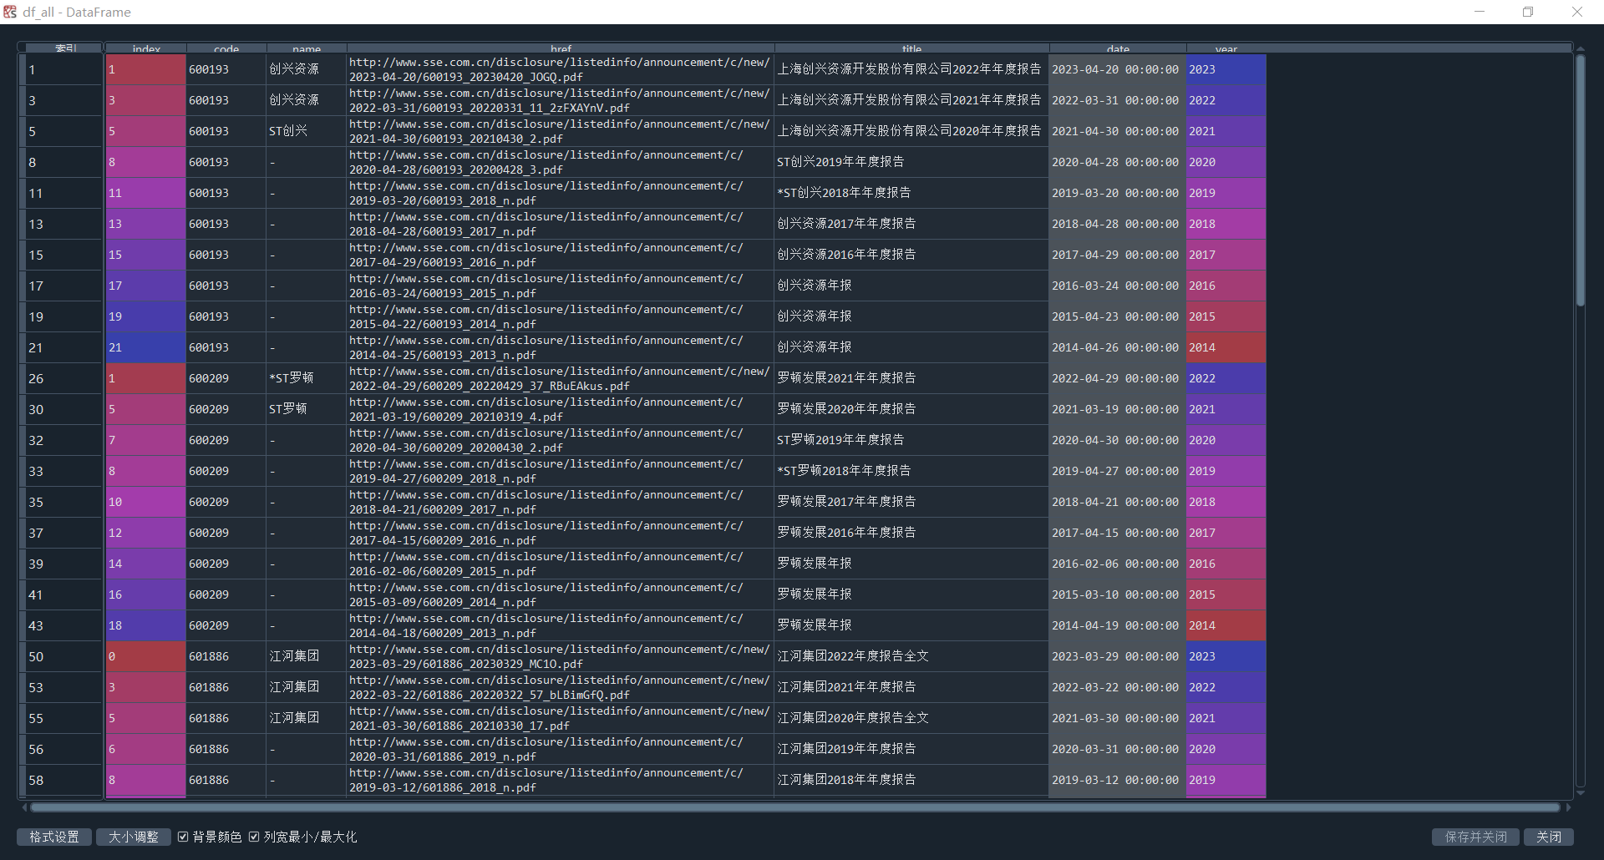
Task: Click the scroll up arrow of vertical scrollbar
Action: (1581, 48)
